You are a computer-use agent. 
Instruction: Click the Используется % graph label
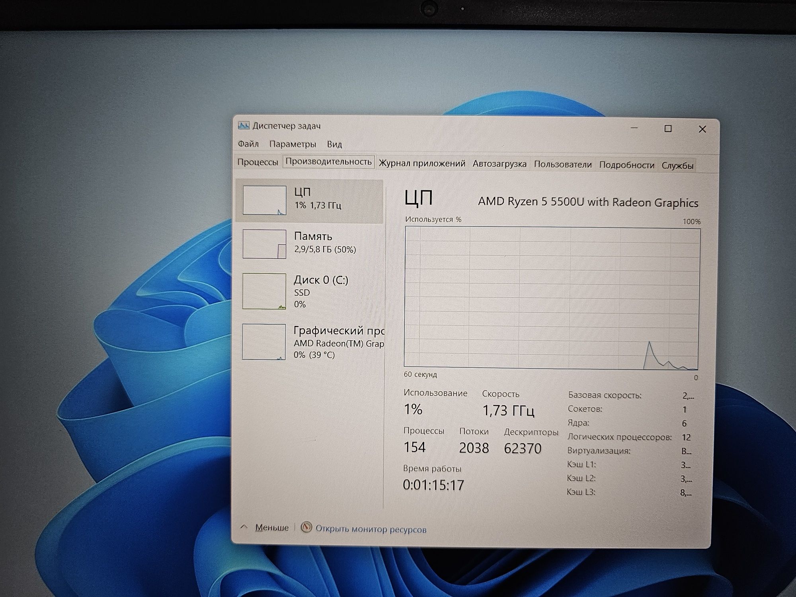tap(433, 219)
